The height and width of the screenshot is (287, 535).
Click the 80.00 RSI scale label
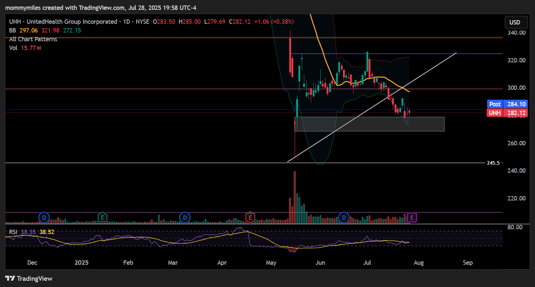click(x=515, y=227)
